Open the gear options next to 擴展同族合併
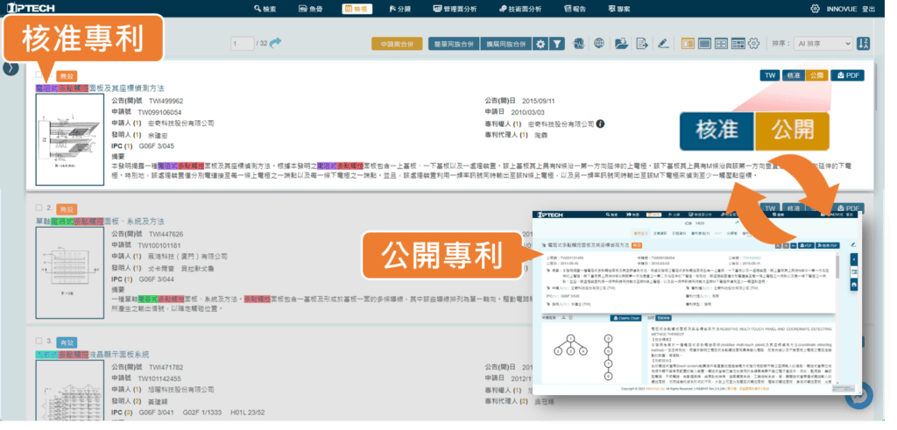 click(x=540, y=43)
